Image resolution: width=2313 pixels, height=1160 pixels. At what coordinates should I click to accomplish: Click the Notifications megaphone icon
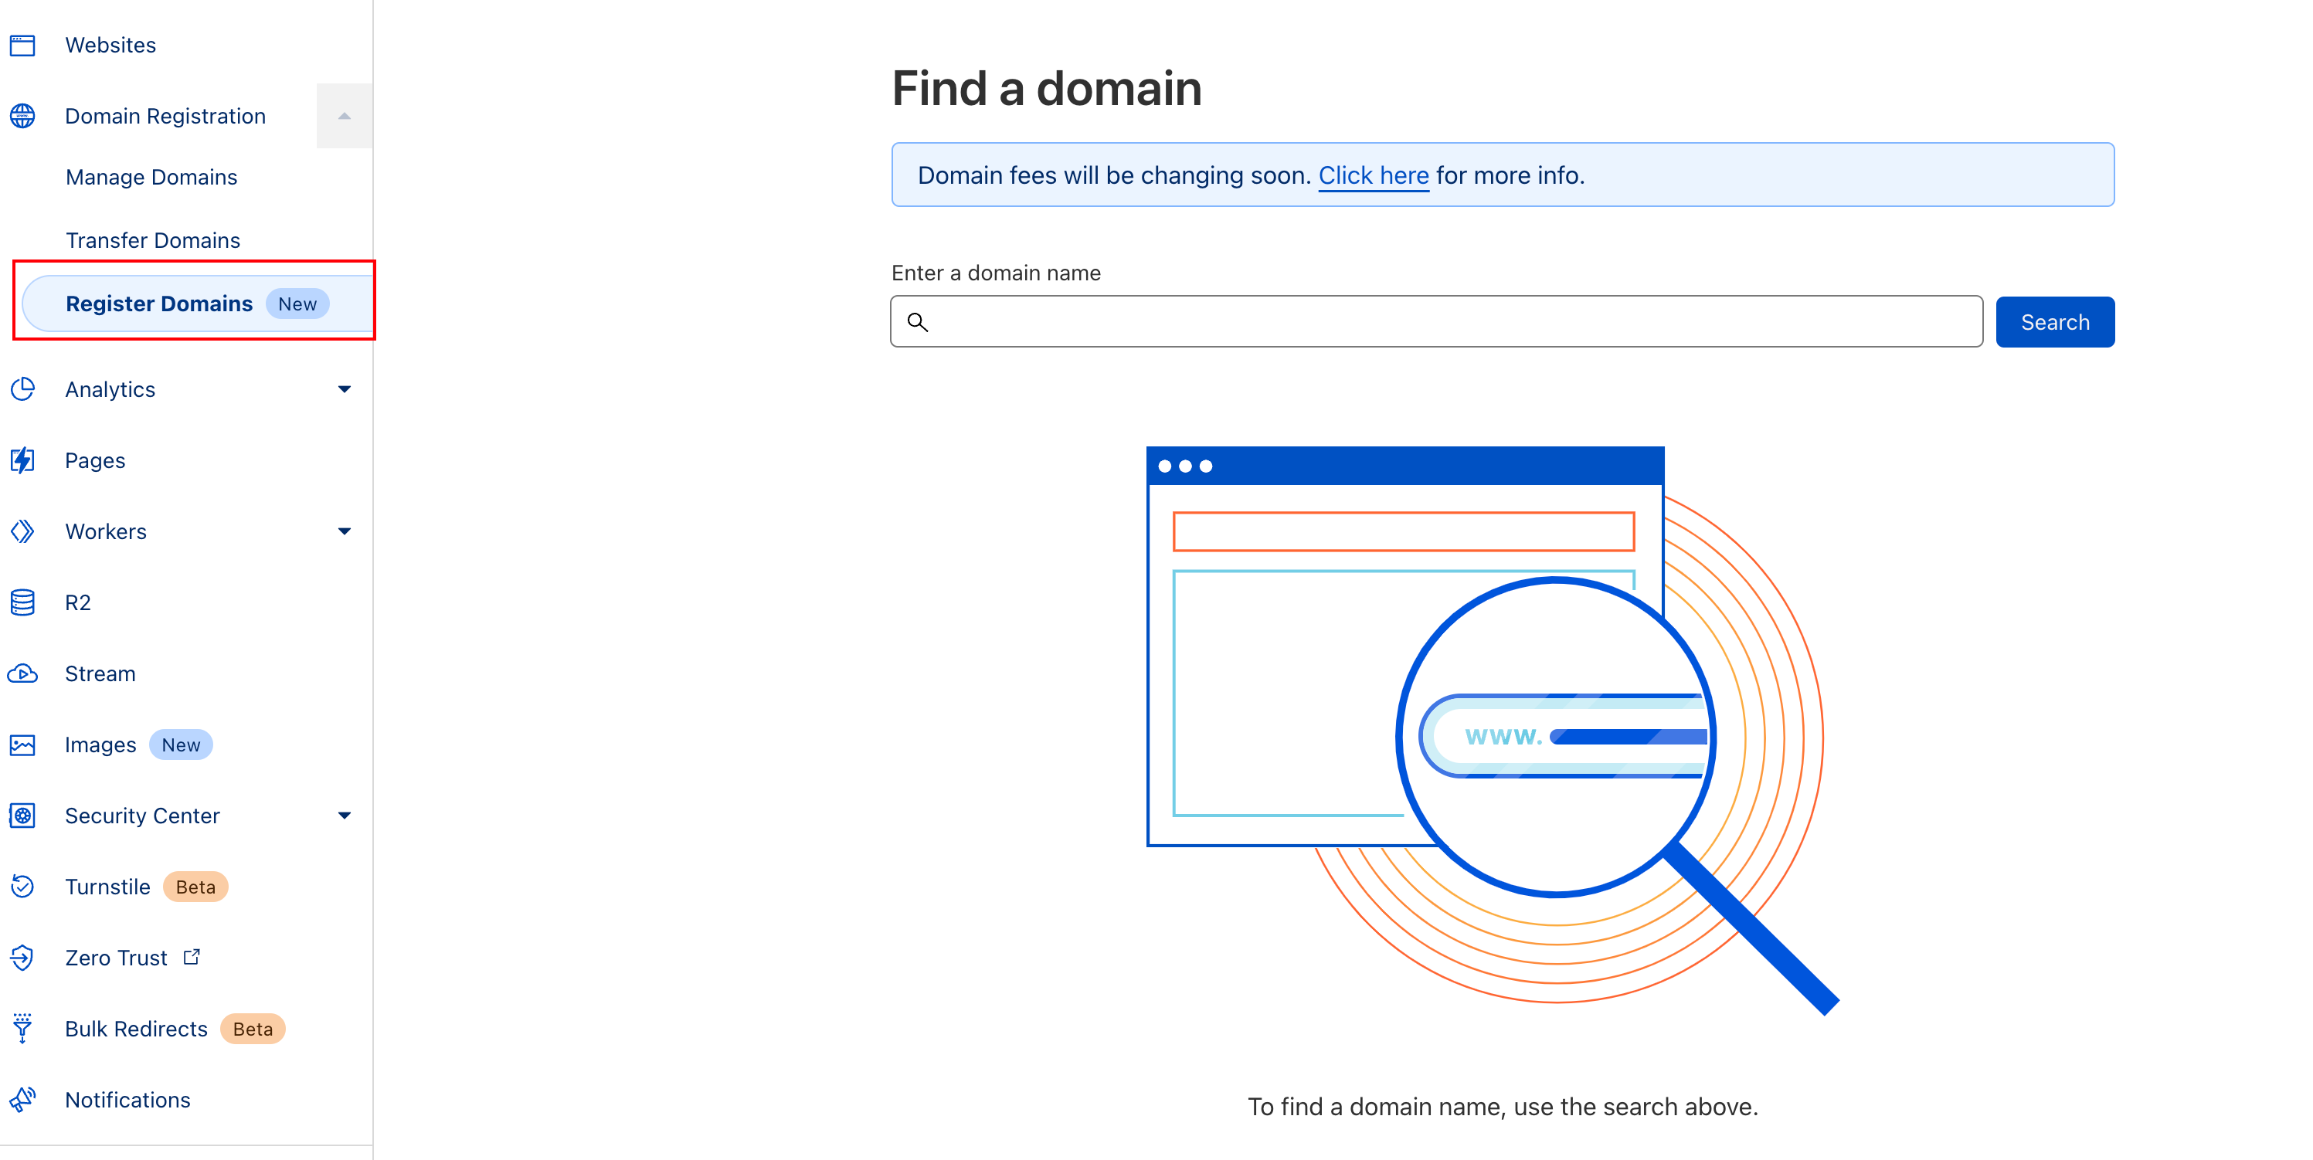point(22,1099)
